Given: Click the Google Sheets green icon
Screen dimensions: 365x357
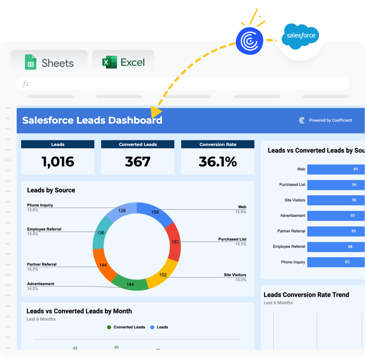Looking at the screenshot, I should [31, 62].
